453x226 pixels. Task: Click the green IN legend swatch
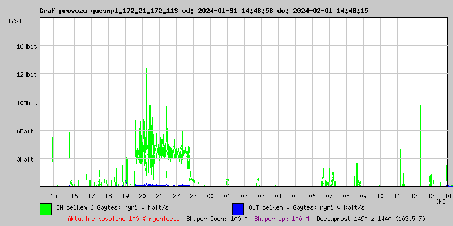pos(45,208)
